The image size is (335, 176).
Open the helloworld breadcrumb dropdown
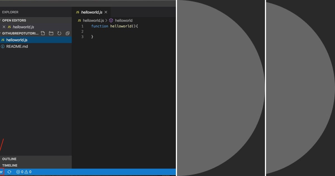pos(124,20)
